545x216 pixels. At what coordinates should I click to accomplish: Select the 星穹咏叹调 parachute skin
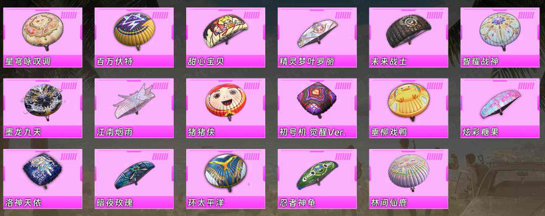[x=43, y=37]
